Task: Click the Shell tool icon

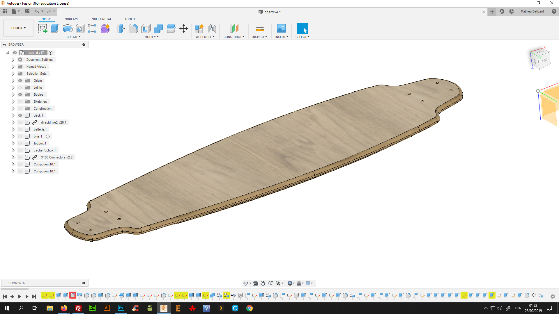Action: [x=146, y=28]
